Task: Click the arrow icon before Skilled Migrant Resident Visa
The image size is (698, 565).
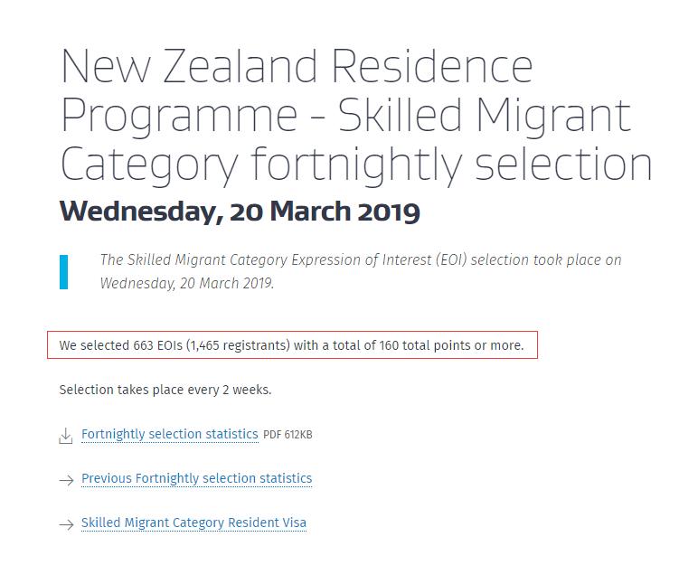Action: 65,524
